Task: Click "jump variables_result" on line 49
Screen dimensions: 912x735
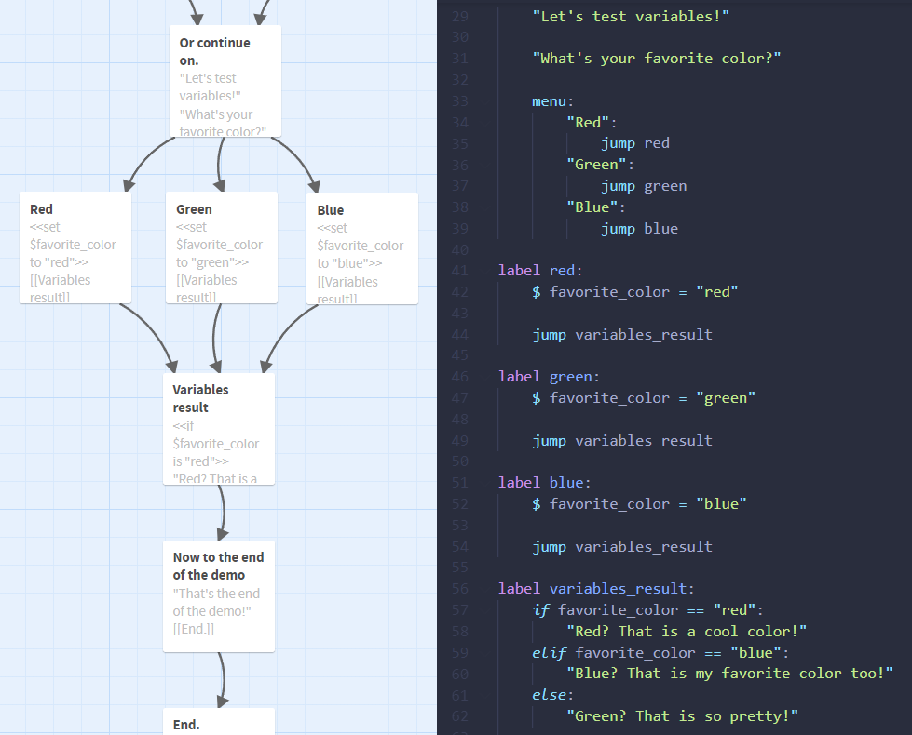Action: coord(622,440)
